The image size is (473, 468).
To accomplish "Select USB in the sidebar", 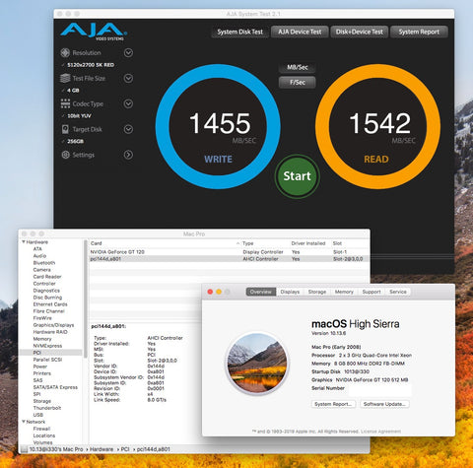I will pyautogui.click(x=37, y=415).
